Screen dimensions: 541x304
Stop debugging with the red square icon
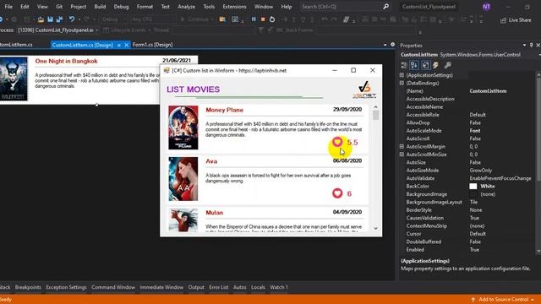[263, 19]
